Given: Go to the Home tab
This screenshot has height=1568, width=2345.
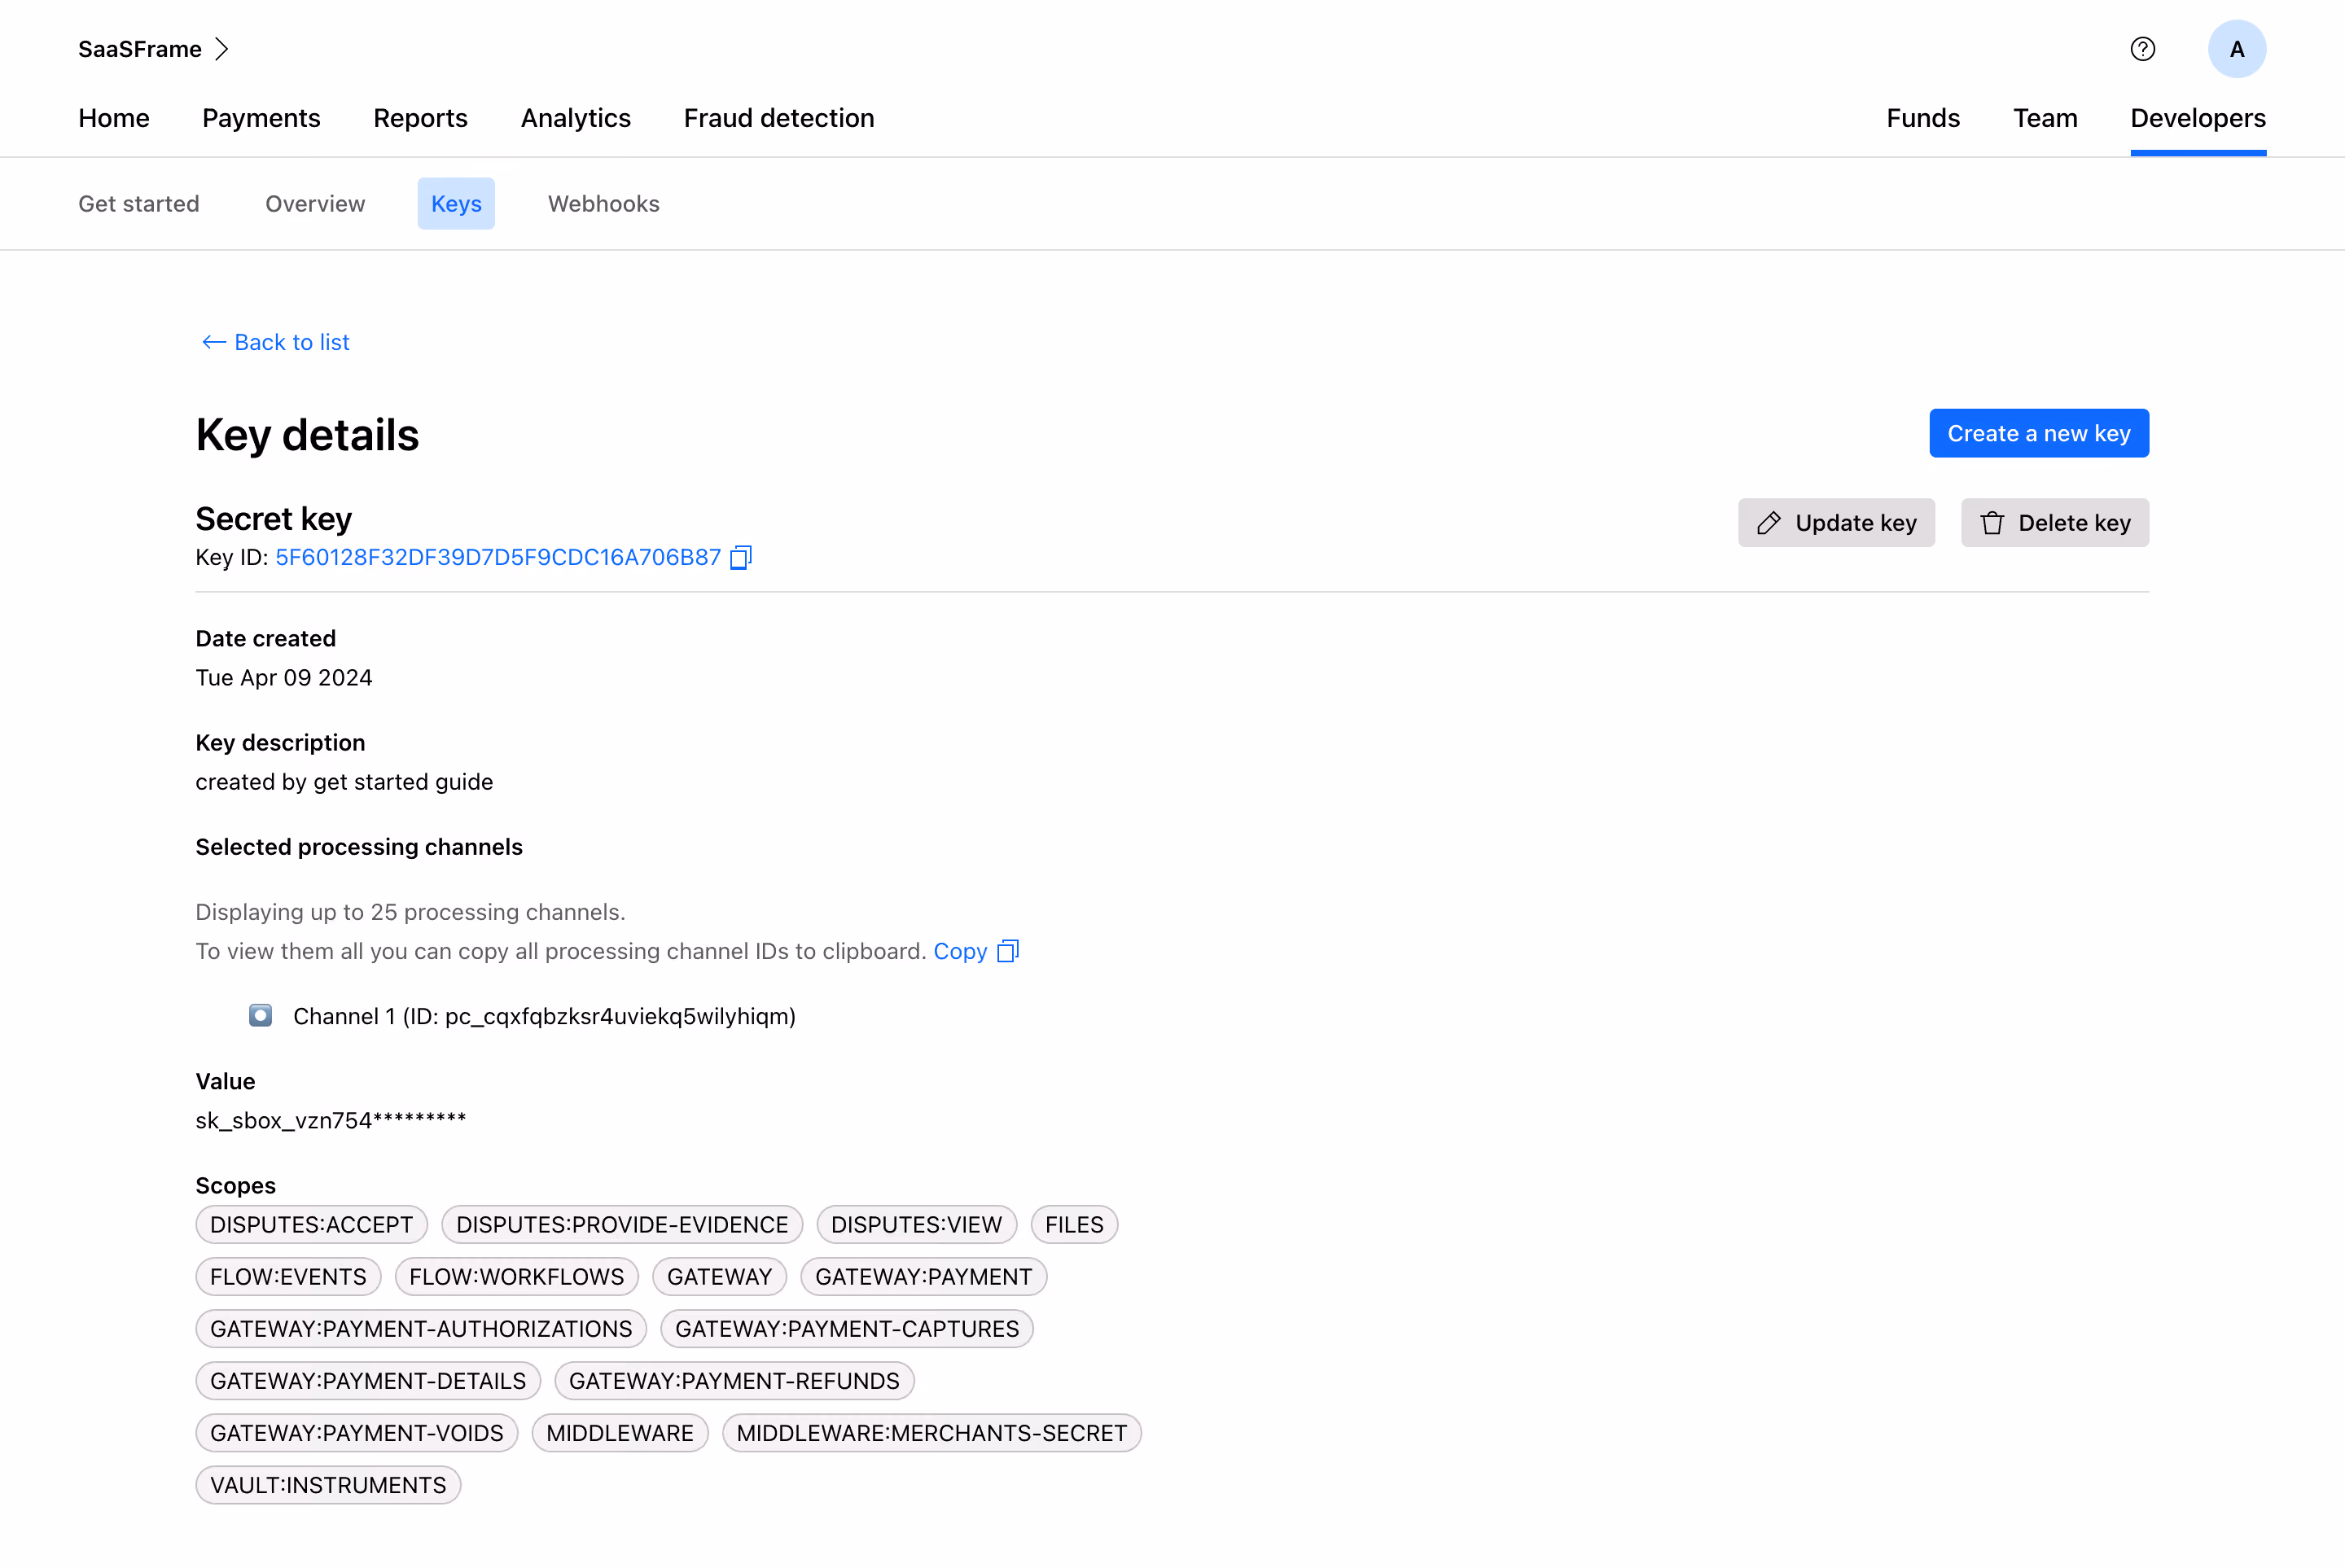Looking at the screenshot, I should [114, 118].
